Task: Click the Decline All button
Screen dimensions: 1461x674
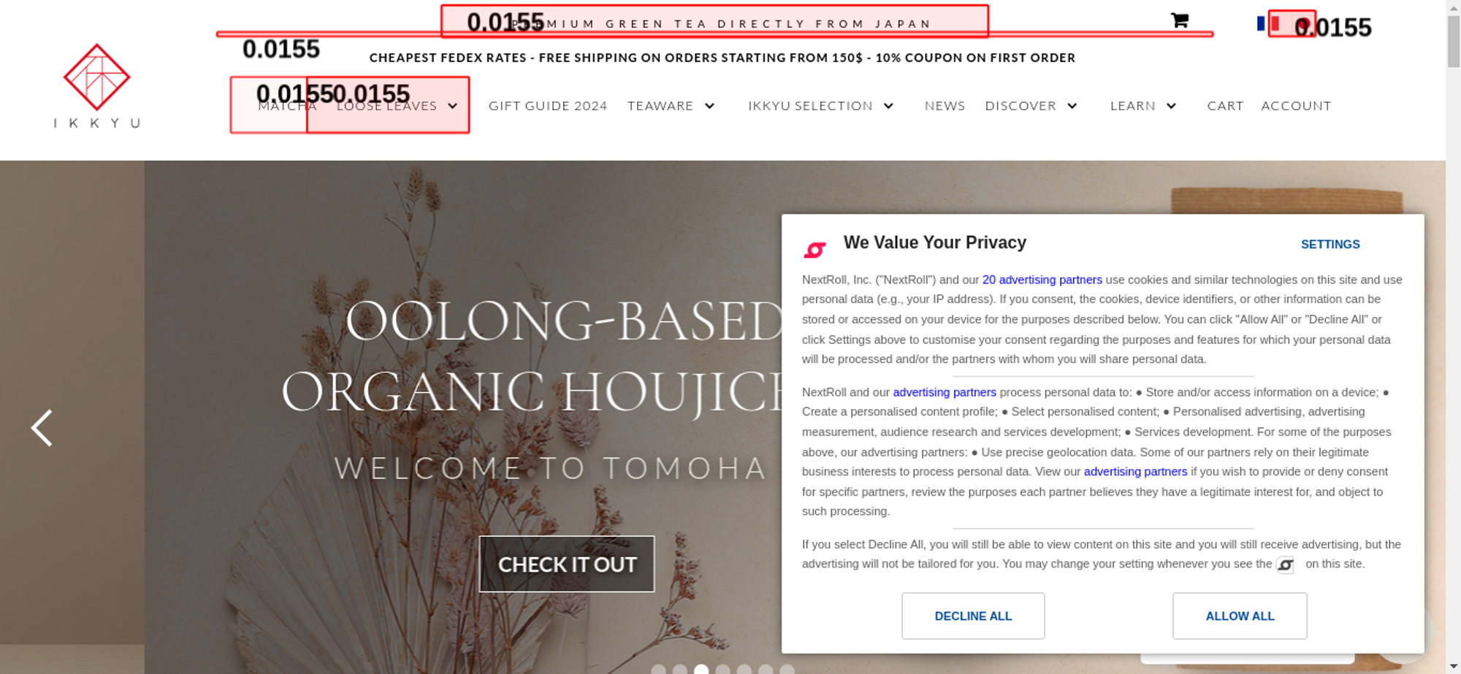Action: point(973,616)
